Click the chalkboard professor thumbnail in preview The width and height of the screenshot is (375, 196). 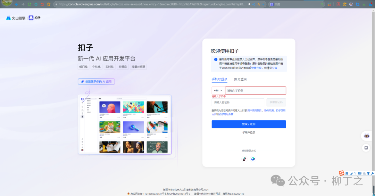point(157,147)
